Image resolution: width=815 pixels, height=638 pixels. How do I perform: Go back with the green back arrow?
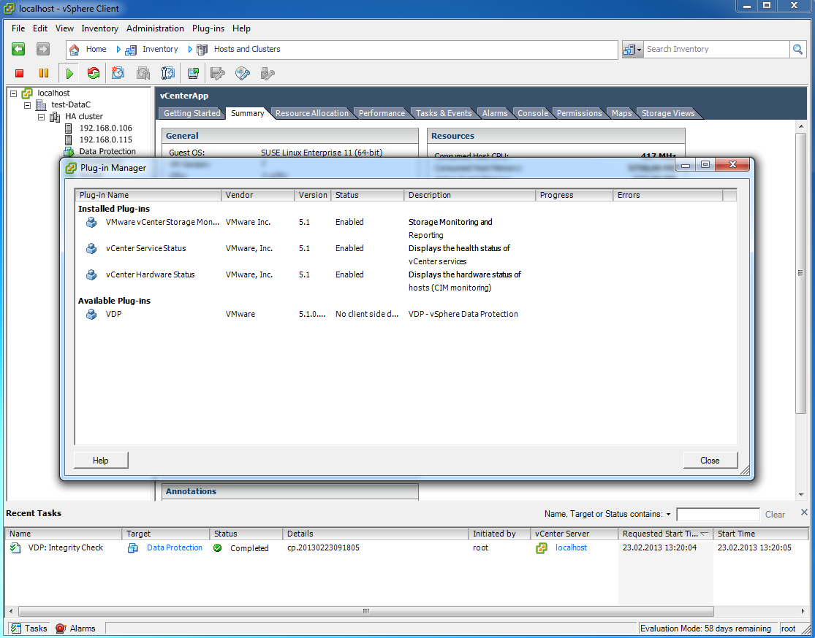(x=18, y=49)
